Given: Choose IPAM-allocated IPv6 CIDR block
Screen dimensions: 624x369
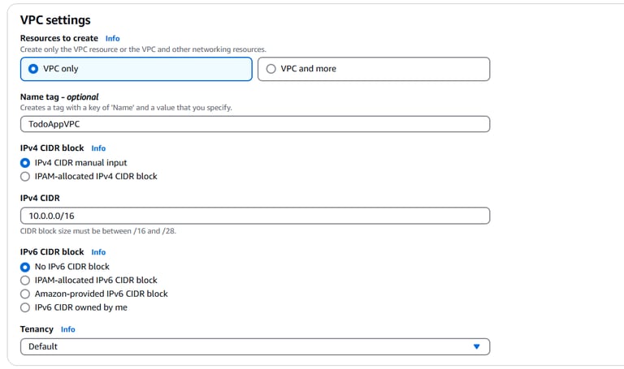Looking at the screenshot, I should point(25,281).
